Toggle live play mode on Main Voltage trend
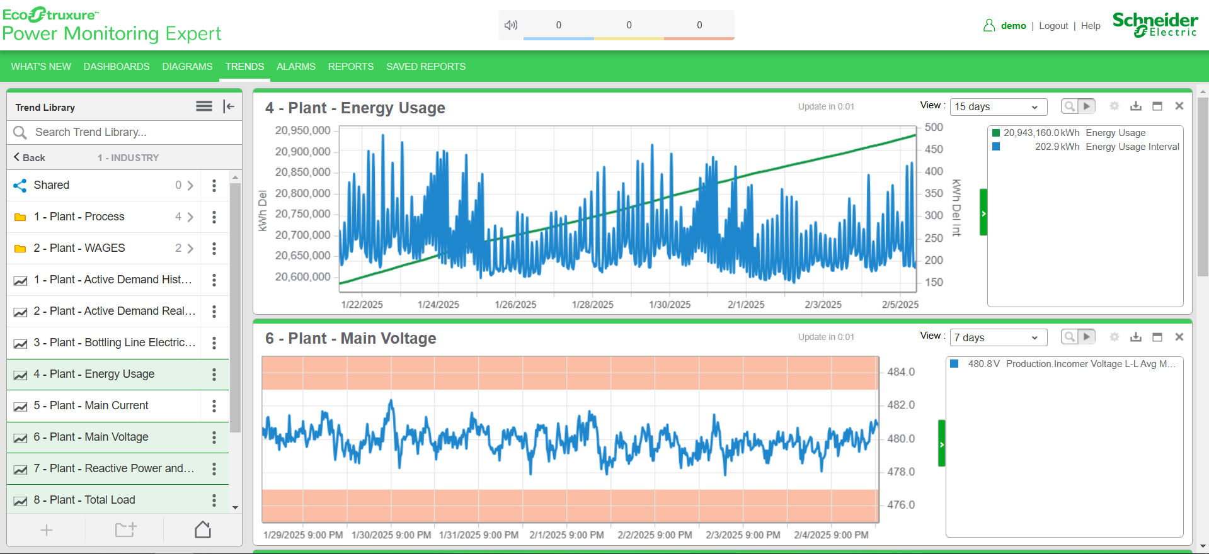This screenshot has width=1209, height=554. pyautogui.click(x=1087, y=337)
